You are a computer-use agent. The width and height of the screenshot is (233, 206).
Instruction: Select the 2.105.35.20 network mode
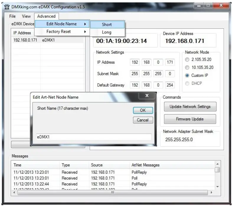tap(188, 60)
